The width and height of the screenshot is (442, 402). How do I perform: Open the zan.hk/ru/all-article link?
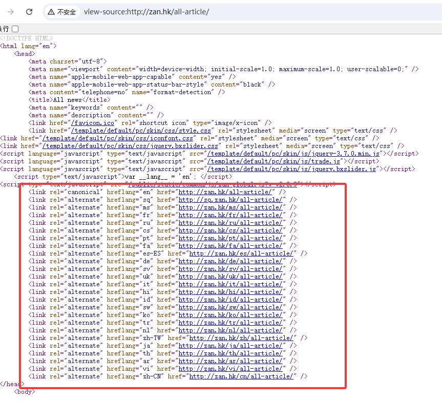[230, 223]
